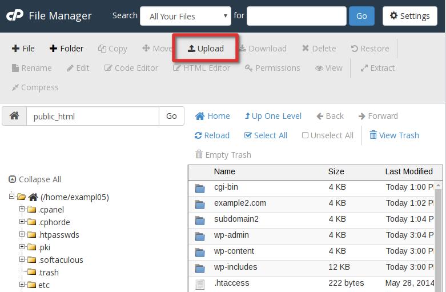Open the Settings button
Viewport: 446px width, 292px height.
[x=409, y=16]
